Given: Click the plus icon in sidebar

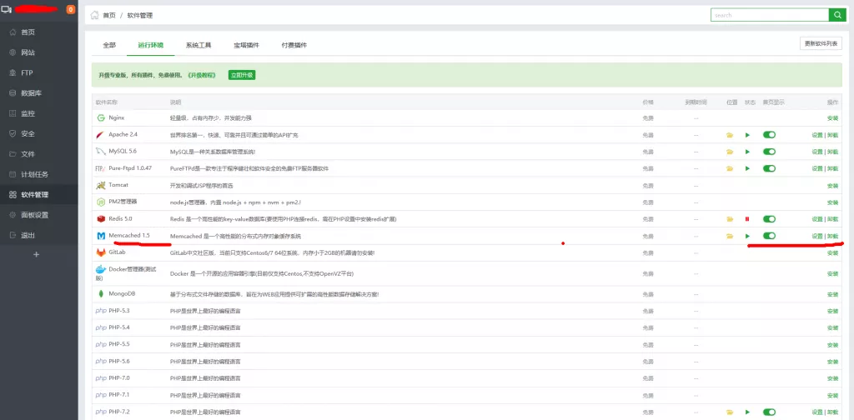Looking at the screenshot, I should [37, 254].
